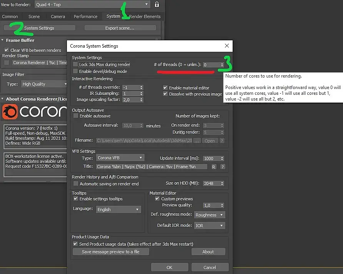
Task: Click Save message preview to a file
Action: 111,251
